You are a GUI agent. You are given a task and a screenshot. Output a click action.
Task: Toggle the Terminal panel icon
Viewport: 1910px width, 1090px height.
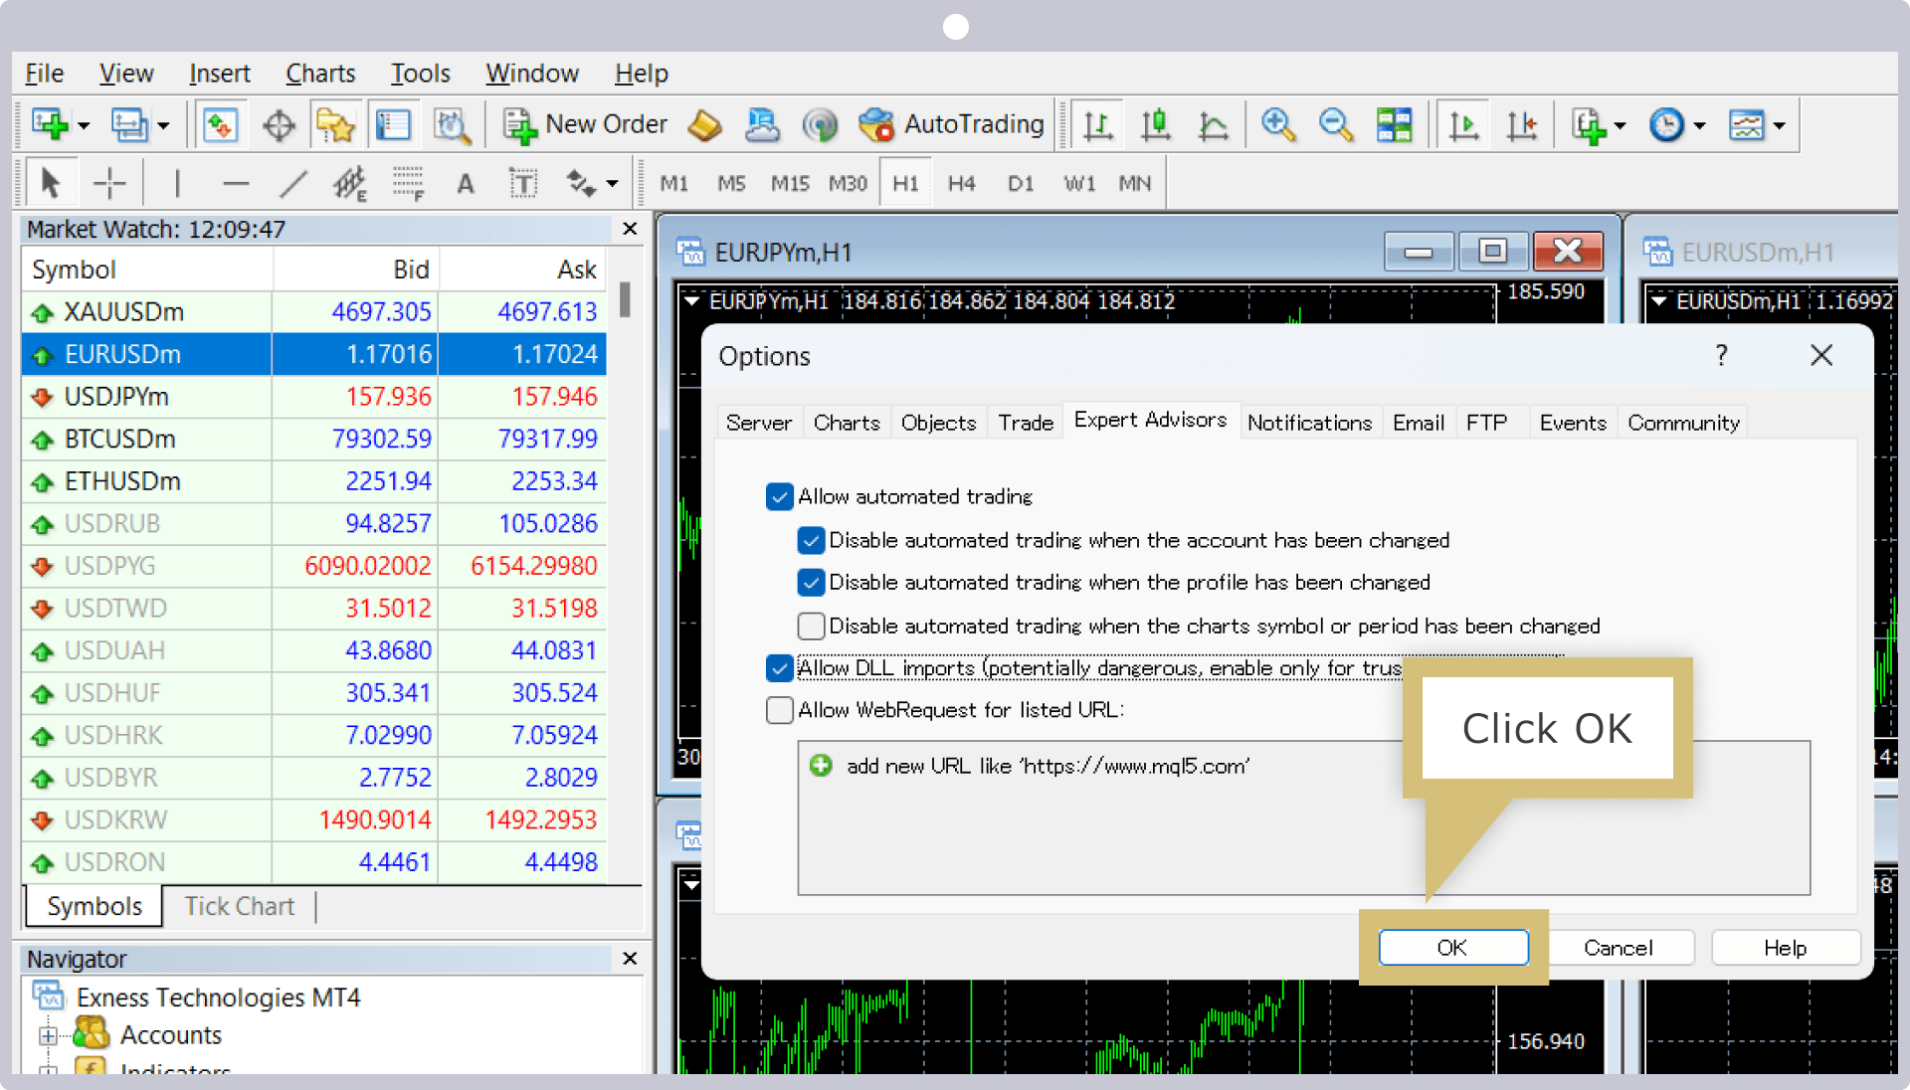(394, 125)
